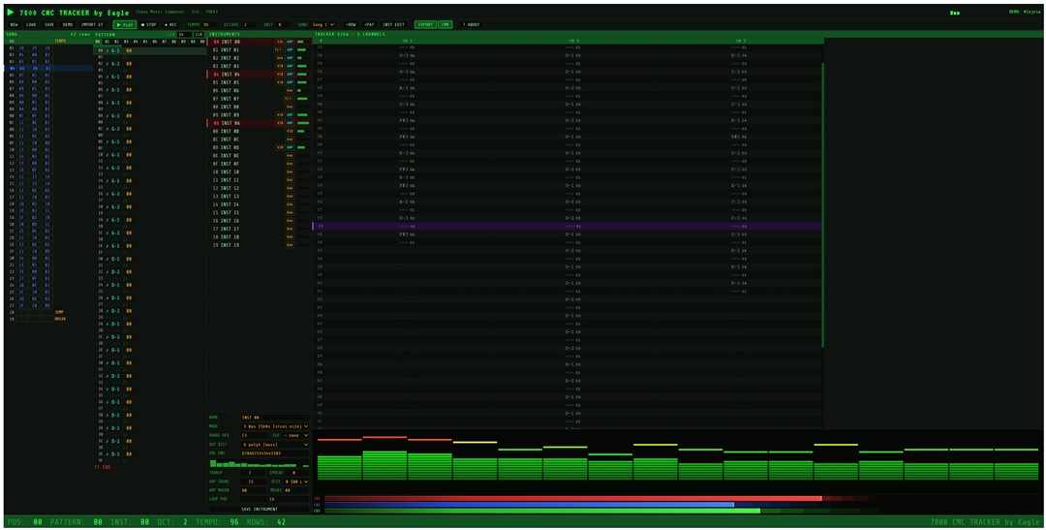
Task: Select song row 04 in Song list
Action: point(48,68)
